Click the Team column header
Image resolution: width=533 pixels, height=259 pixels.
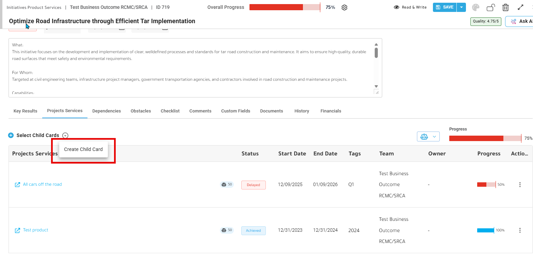(387, 154)
